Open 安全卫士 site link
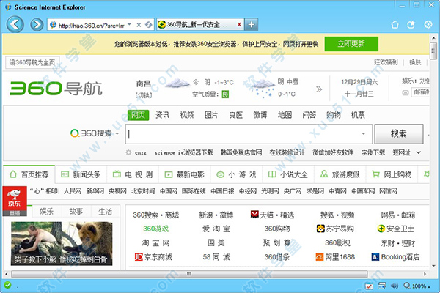The height and width of the screenshot is (293, 440). 396,229
